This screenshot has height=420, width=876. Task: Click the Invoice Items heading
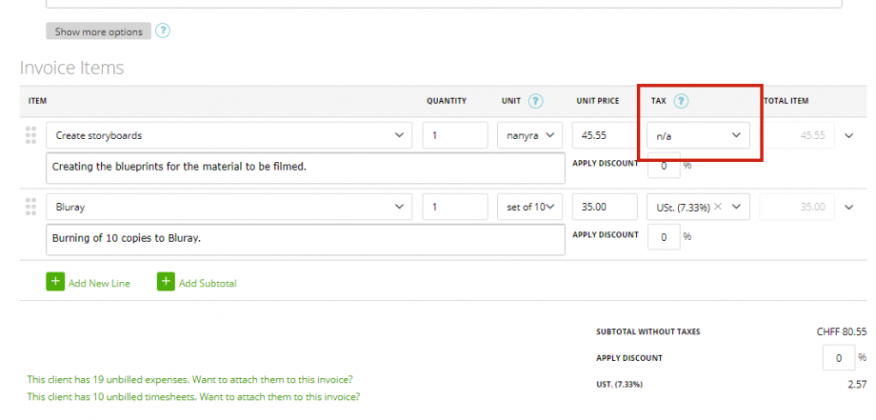click(71, 68)
